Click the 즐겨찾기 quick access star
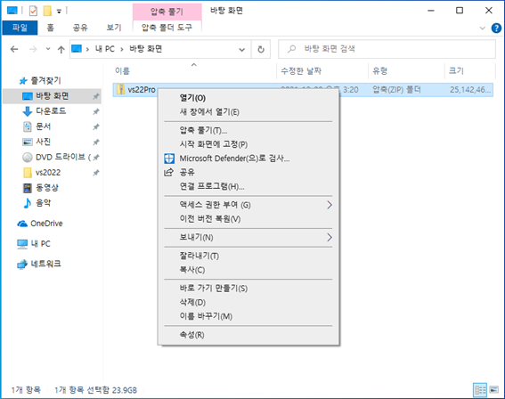 (23, 81)
